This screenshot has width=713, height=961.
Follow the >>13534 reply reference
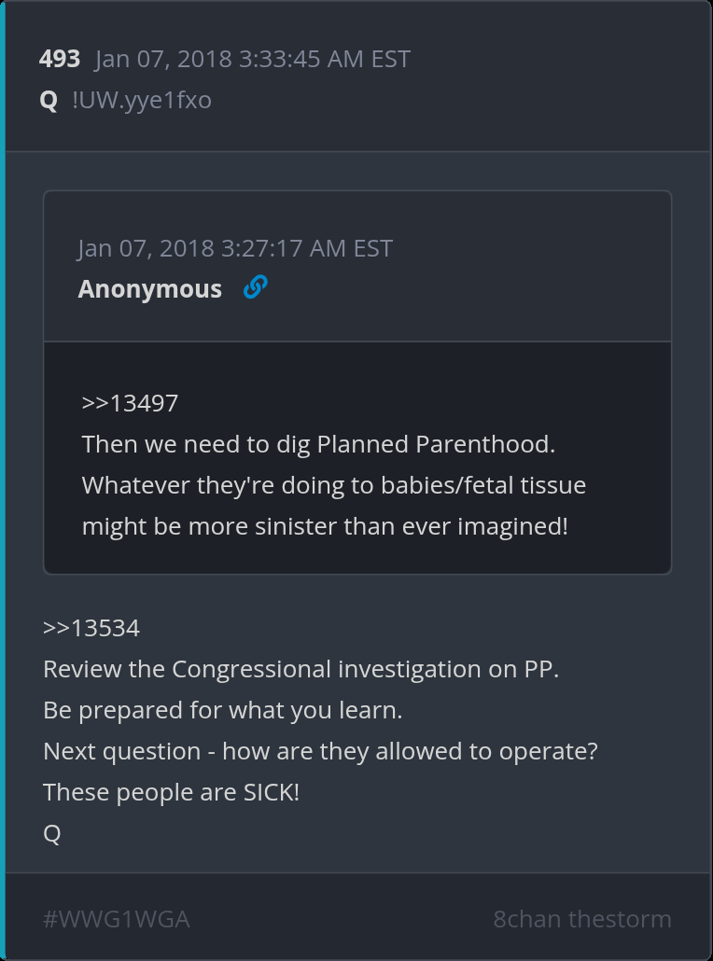click(91, 628)
